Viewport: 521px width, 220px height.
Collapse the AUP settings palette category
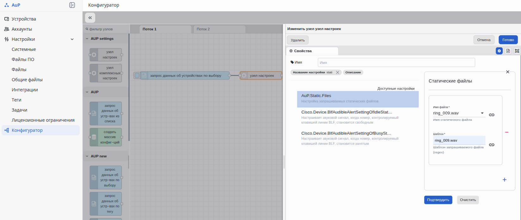(87, 39)
